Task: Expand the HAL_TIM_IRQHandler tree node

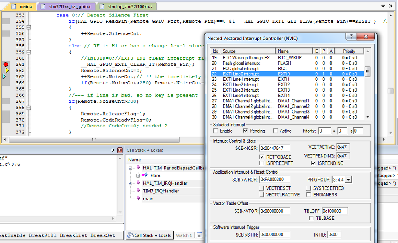Action: coord(130,183)
